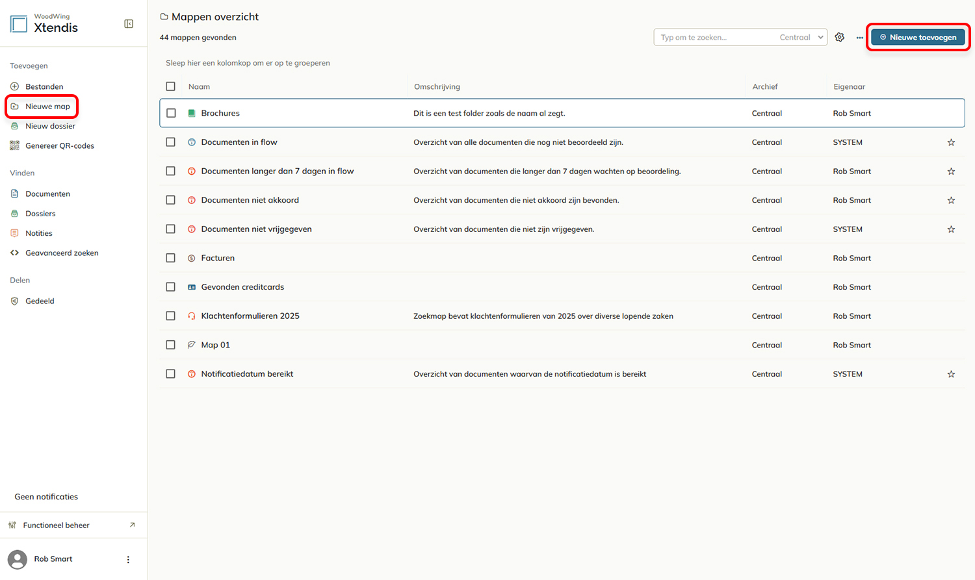Tick the select-all checkbox in the header

[170, 86]
